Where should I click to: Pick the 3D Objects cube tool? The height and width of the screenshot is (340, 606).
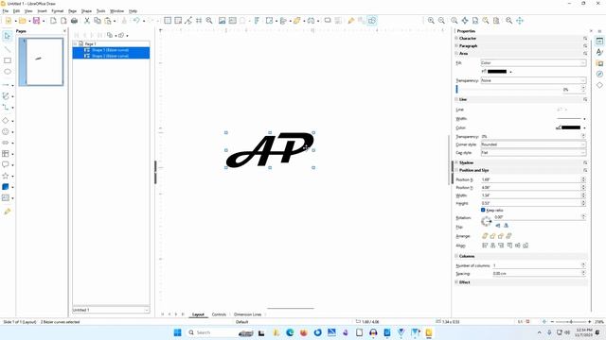click(x=6, y=187)
